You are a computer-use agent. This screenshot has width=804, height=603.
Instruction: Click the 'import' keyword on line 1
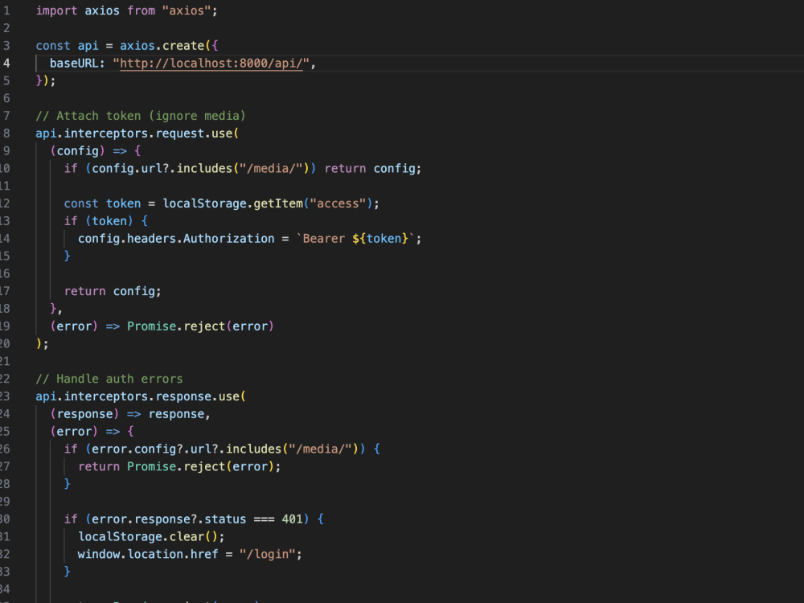point(56,10)
